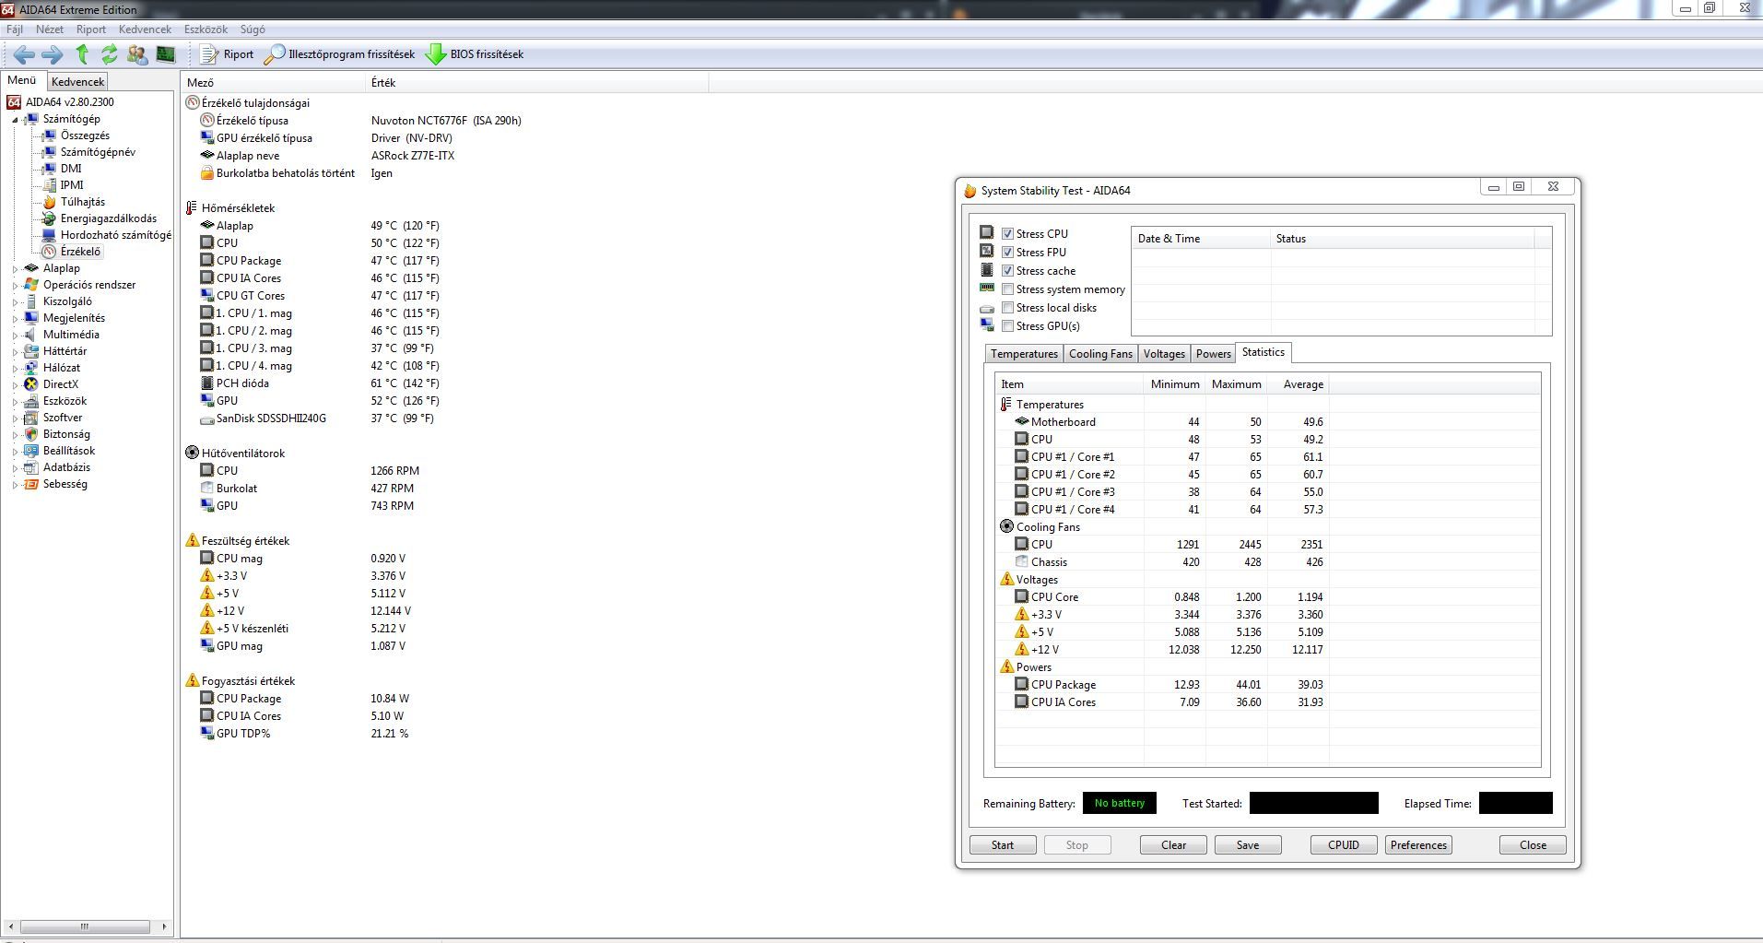Select Összegzés in the tree
The image size is (1763, 943).
click(x=85, y=136)
